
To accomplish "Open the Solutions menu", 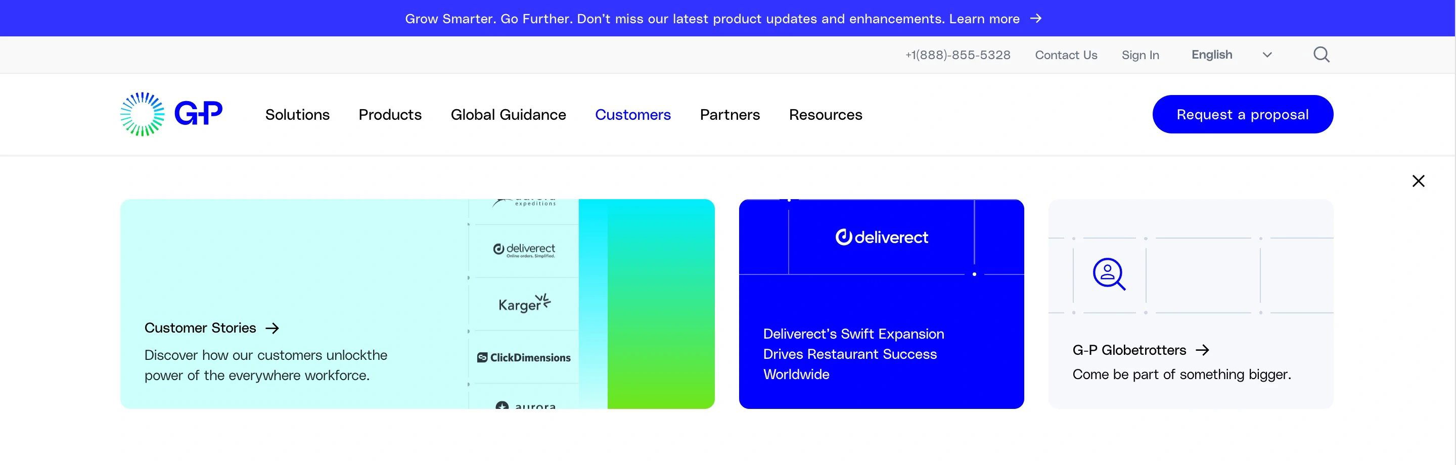I will click(x=297, y=115).
